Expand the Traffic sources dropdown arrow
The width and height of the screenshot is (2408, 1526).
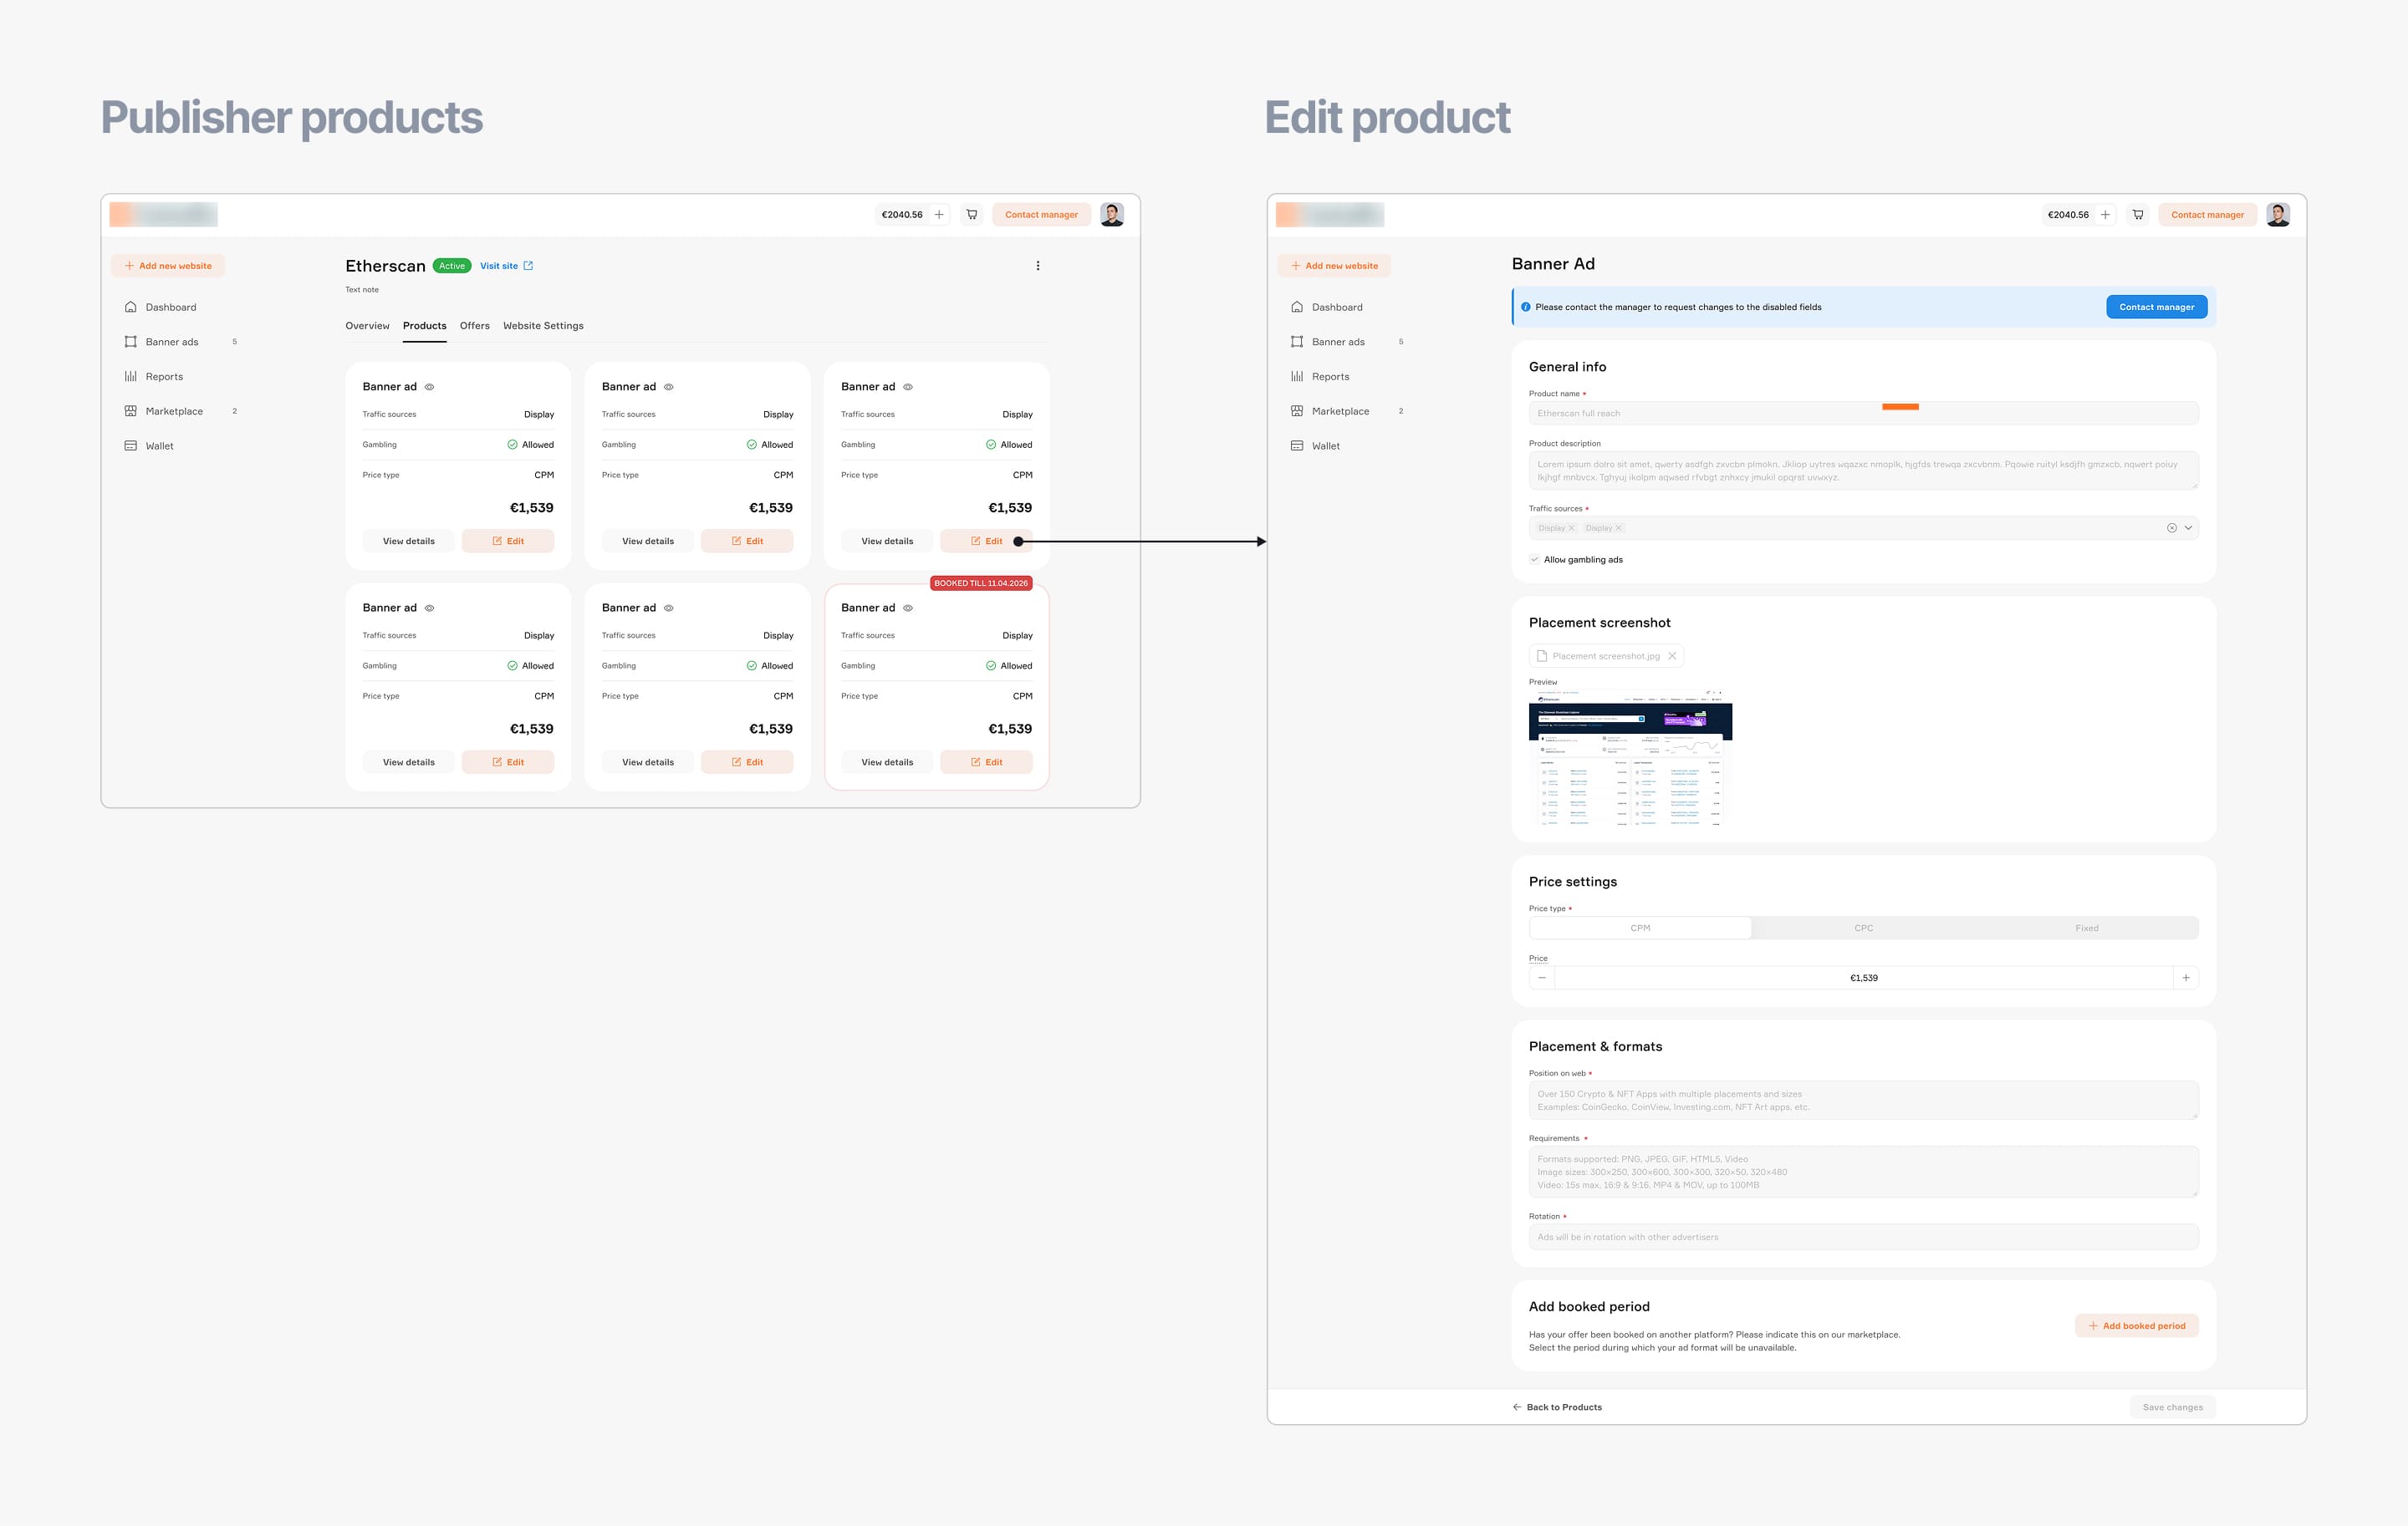[2188, 527]
